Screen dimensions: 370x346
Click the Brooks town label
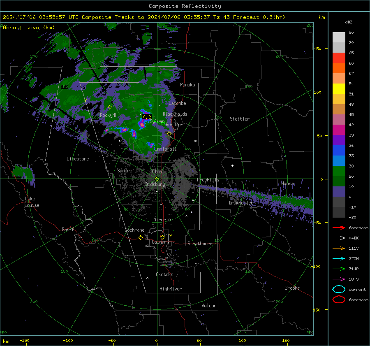coord(292,288)
